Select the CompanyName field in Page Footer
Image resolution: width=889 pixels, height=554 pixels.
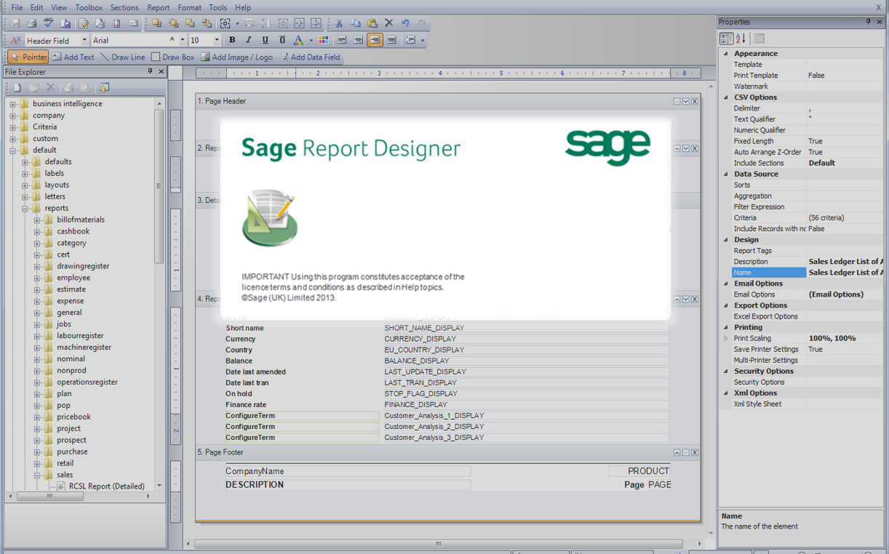[348, 471]
